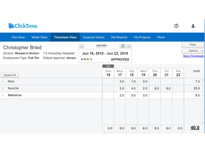Click the 7.5 Hours/Day Required text
This screenshot has height=153, width=205.
pyautogui.click(x=59, y=53)
